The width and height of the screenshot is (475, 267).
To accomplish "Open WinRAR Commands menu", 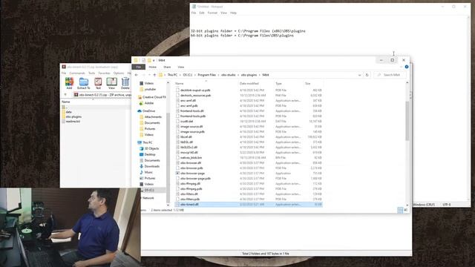I will [77, 73].
